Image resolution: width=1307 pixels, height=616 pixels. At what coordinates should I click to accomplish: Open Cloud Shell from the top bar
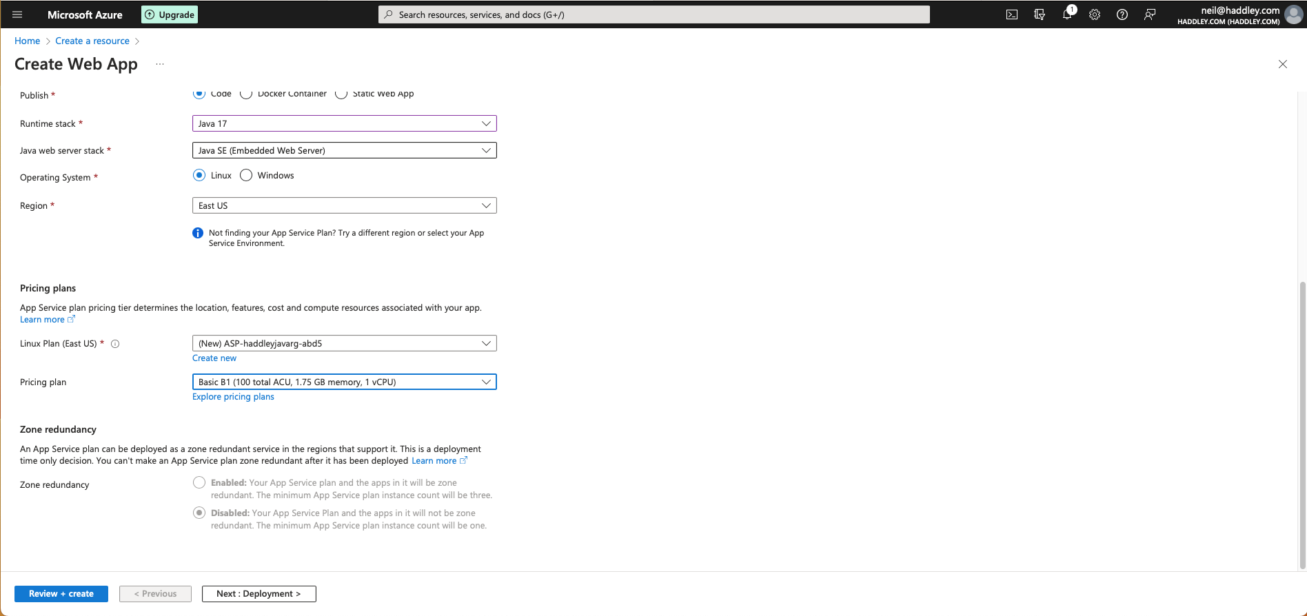(1012, 14)
